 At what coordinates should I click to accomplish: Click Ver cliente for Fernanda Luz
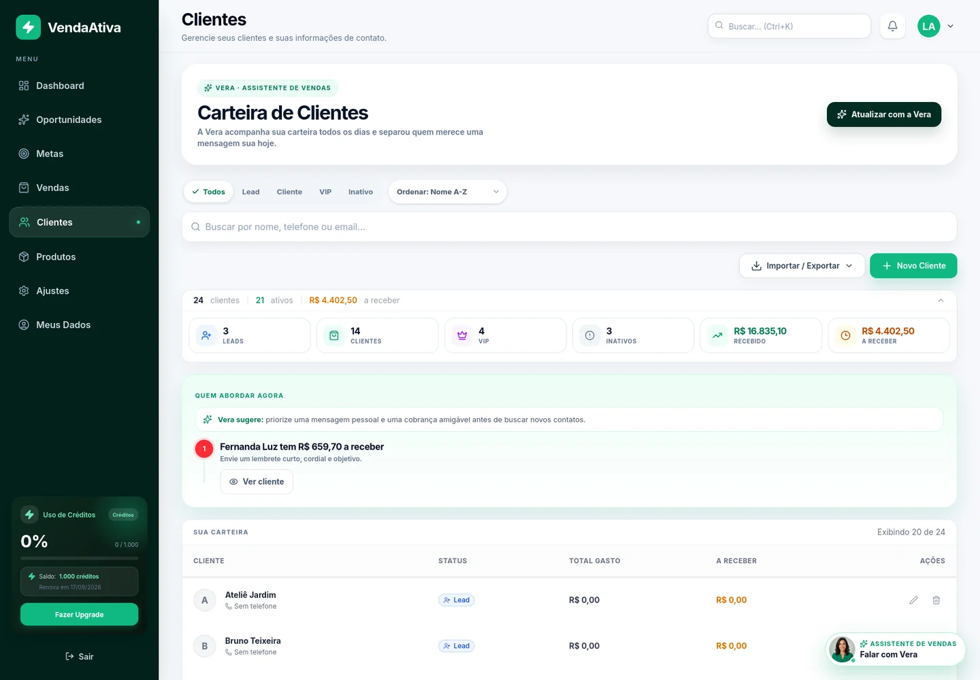257,481
